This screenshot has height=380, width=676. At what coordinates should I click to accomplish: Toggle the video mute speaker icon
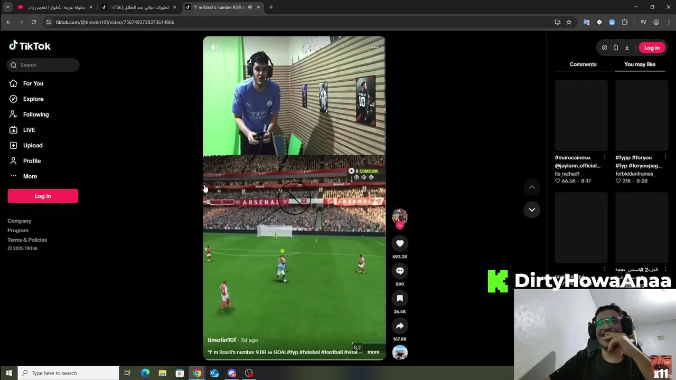(x=214, y=47)
